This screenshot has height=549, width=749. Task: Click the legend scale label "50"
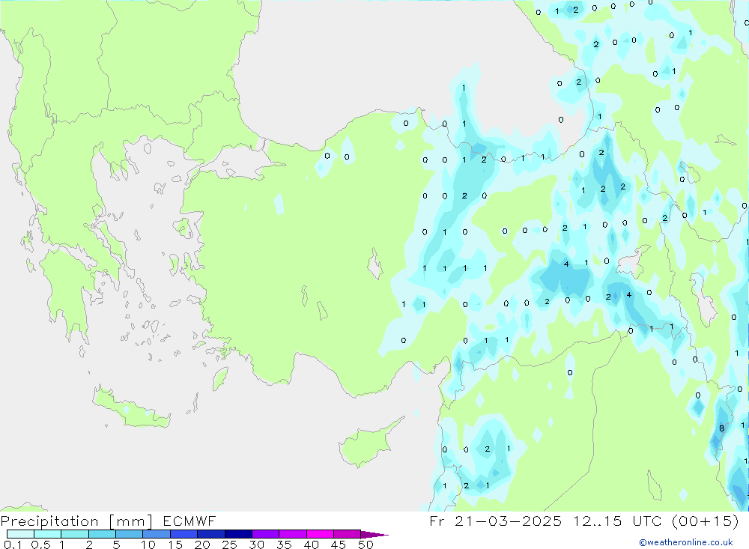pos(366,545)
